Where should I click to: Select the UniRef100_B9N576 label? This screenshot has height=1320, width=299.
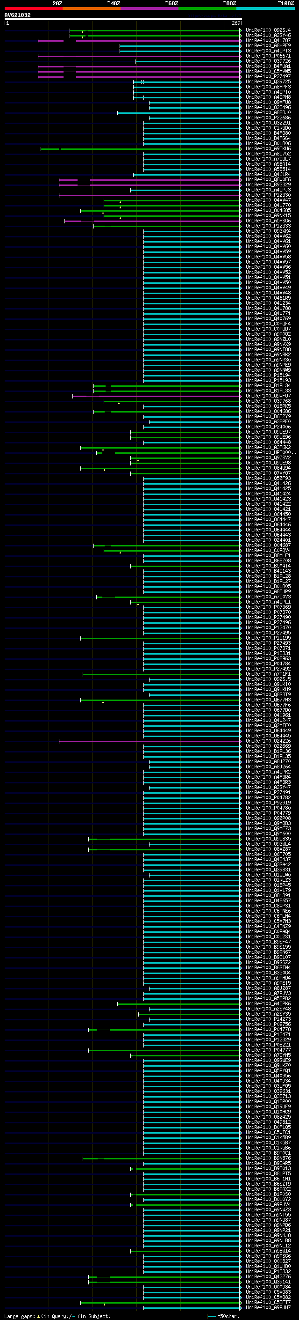coord(268,1158)
